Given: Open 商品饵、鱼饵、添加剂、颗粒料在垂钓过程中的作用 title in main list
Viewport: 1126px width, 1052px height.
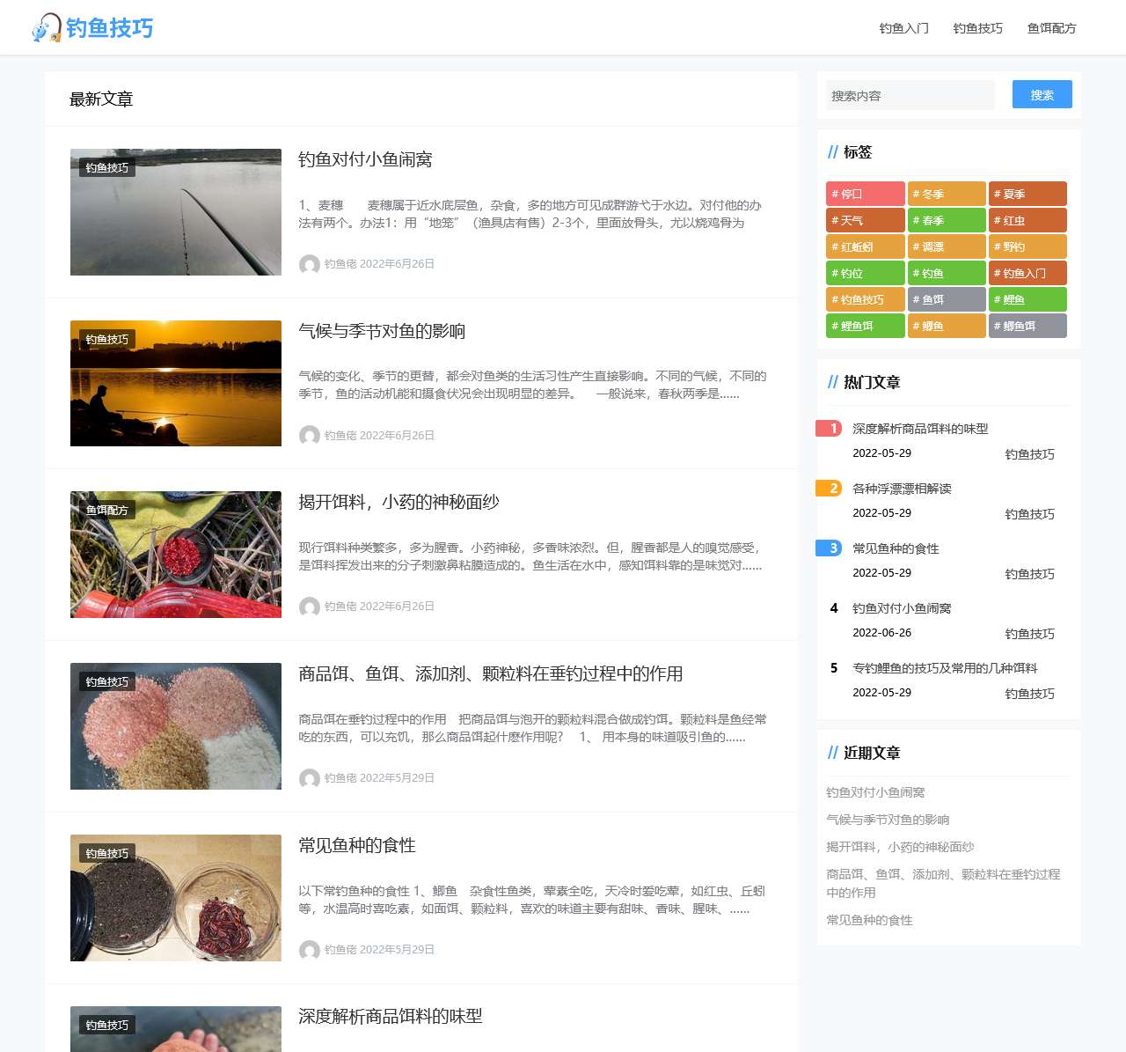Looking at the screenshot, I should (491, 673).
